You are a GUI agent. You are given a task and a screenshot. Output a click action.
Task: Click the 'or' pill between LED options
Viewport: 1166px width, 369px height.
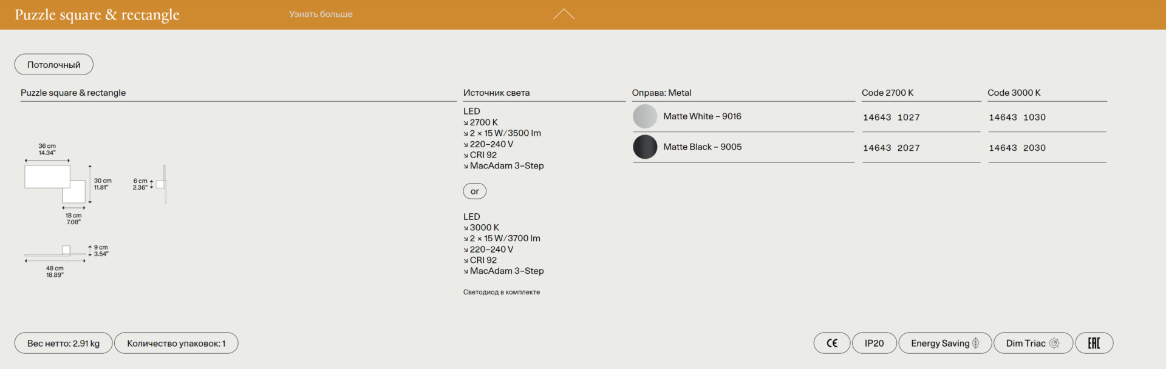click(x=474, y=191)
